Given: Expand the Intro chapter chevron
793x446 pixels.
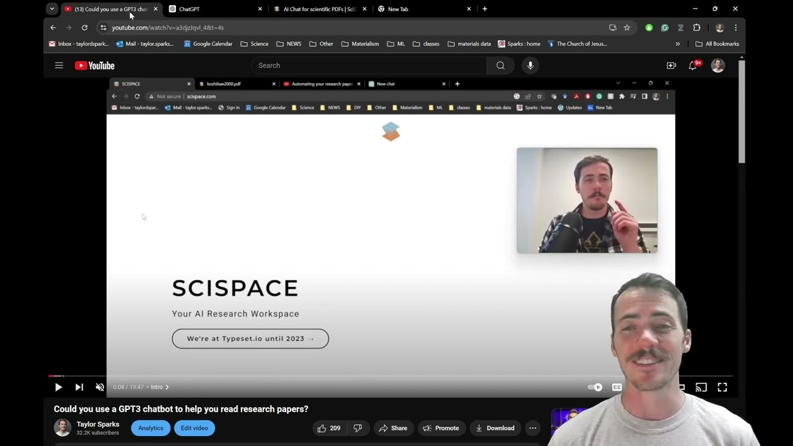Looking at the screenshot, I should point(167,387).
